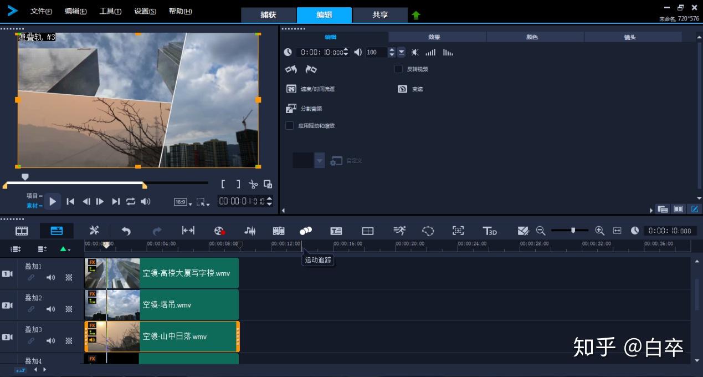
Task: Rotate clip right in options panel
Action: [x=311, y=69]
